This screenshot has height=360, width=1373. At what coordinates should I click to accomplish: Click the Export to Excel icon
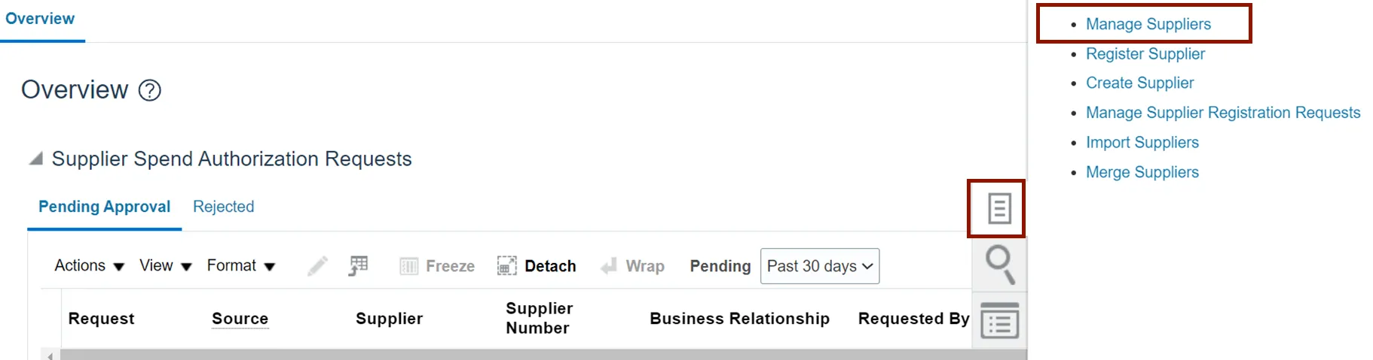pos(358,266)
